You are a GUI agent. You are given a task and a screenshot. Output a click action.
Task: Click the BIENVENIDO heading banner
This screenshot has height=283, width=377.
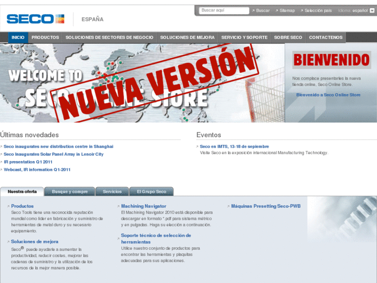331,60
